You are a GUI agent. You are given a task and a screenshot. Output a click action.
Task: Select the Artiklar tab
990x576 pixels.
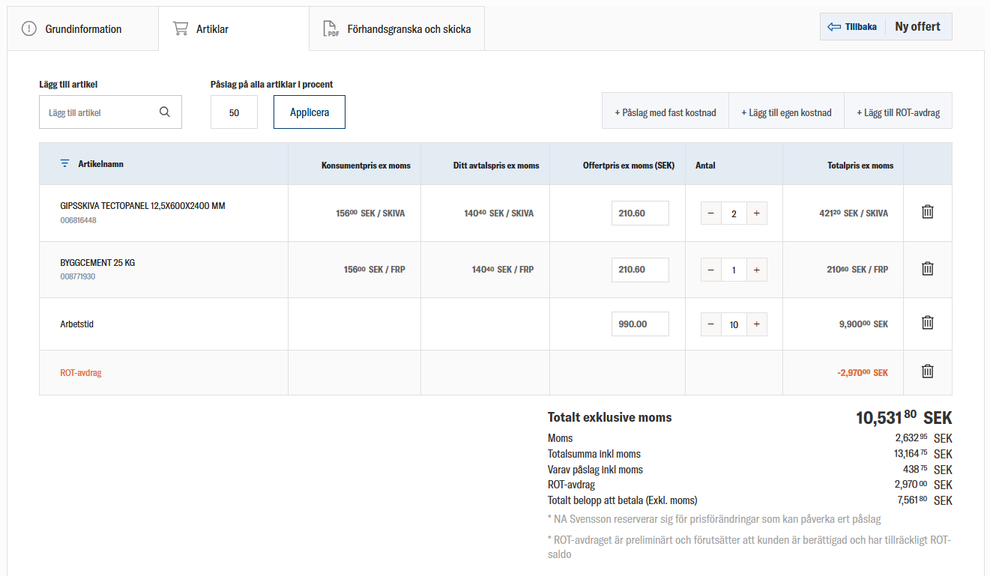pyautogui.click(x=213, y=29)
